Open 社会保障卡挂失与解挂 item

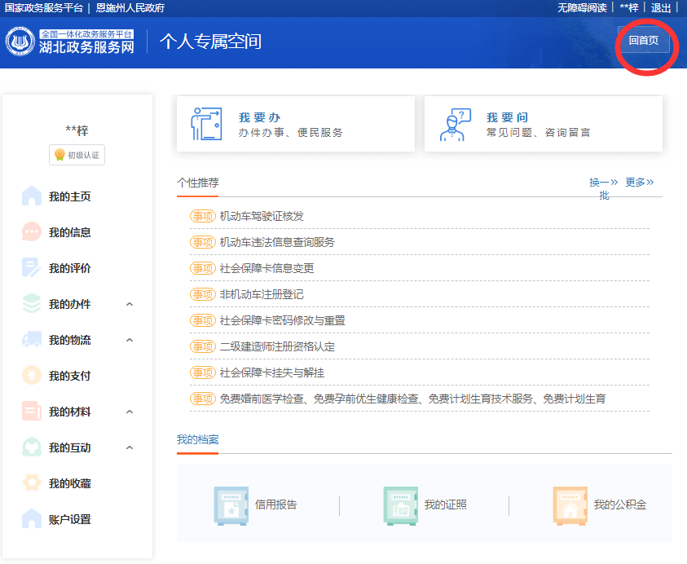(x=272, y=373)
